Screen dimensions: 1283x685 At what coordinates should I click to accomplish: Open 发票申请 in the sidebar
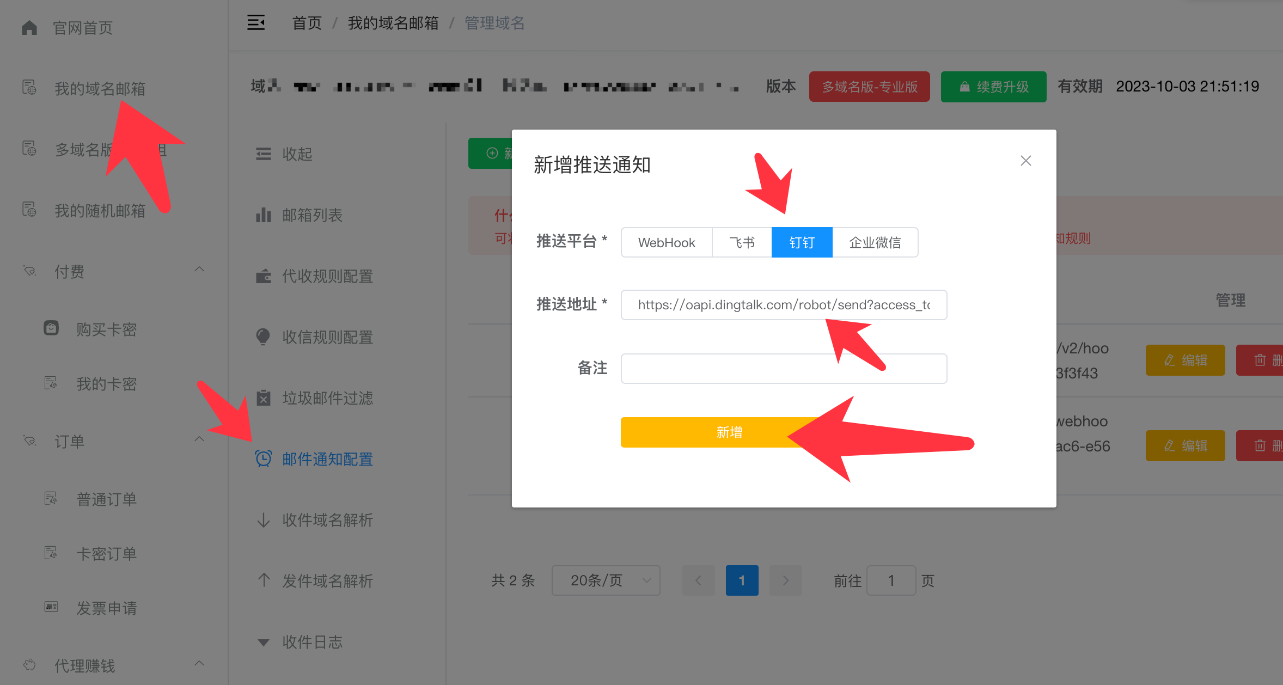pos(106,608)
